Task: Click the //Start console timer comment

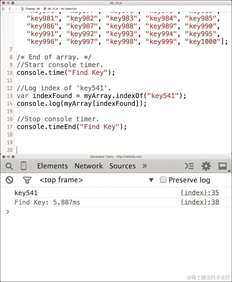Action: pos(60,65)
